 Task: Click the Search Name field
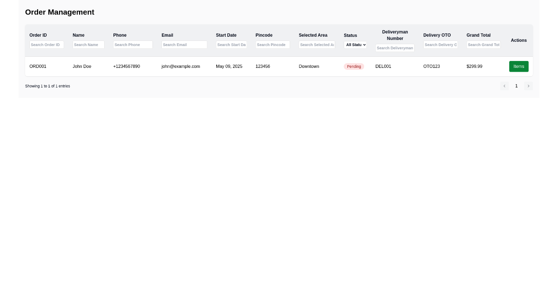click(x=88, y=45)
